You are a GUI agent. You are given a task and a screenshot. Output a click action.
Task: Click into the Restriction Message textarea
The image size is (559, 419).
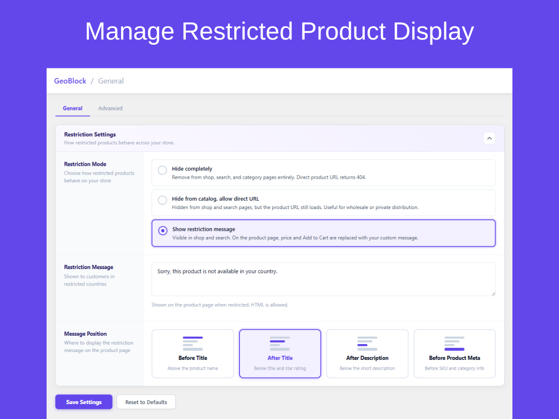(x=323, y=279)
